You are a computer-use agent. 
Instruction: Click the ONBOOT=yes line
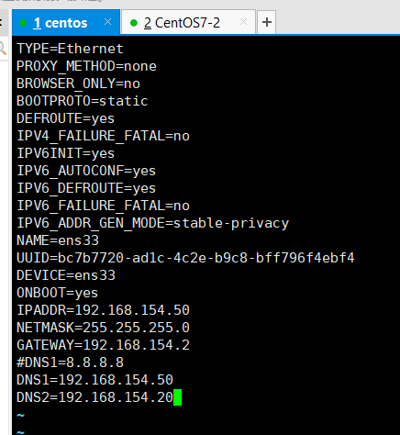click(57, 293)
